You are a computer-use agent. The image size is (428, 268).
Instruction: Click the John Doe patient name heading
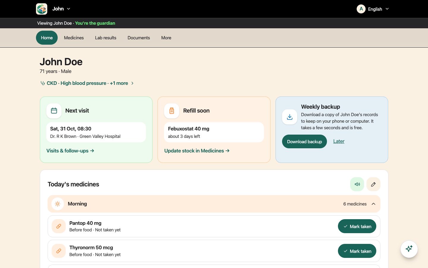(61, 62)
